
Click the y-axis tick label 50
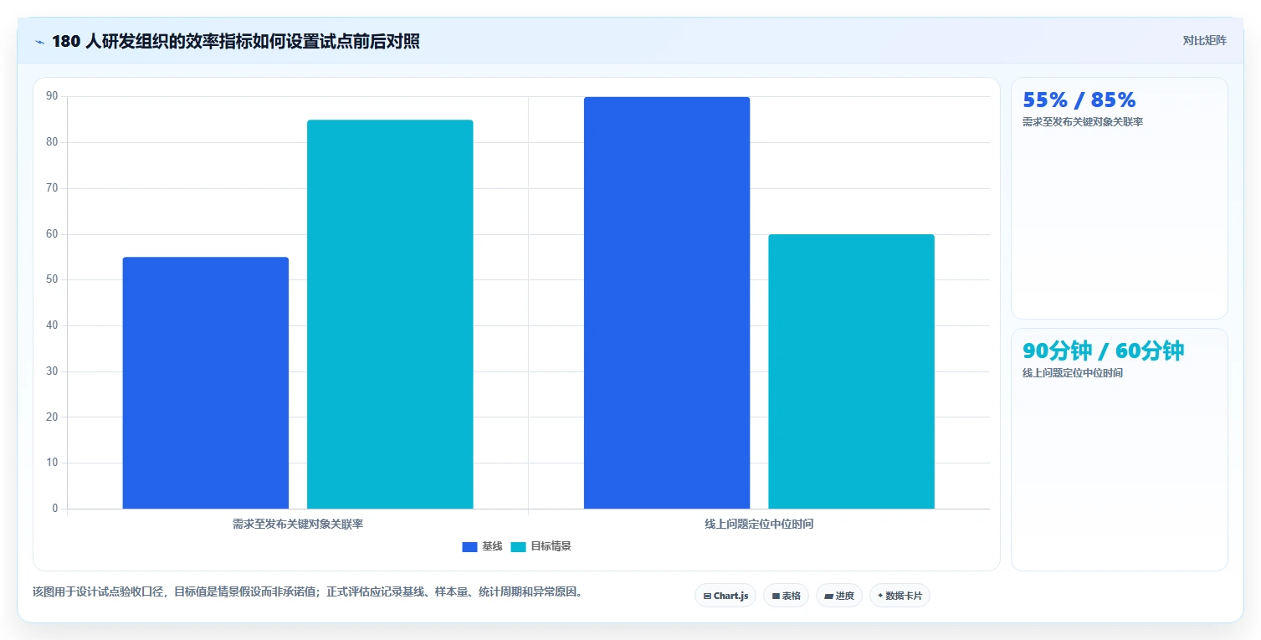(x=52, y=279)
